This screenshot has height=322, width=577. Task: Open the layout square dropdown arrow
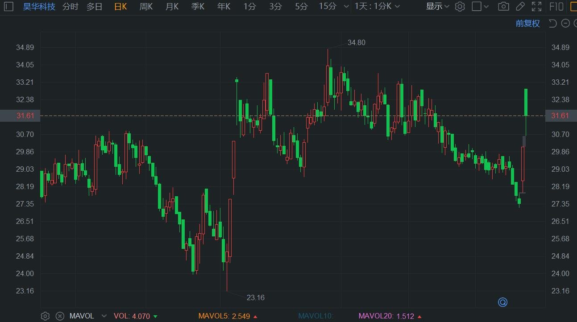click(486, 7)
